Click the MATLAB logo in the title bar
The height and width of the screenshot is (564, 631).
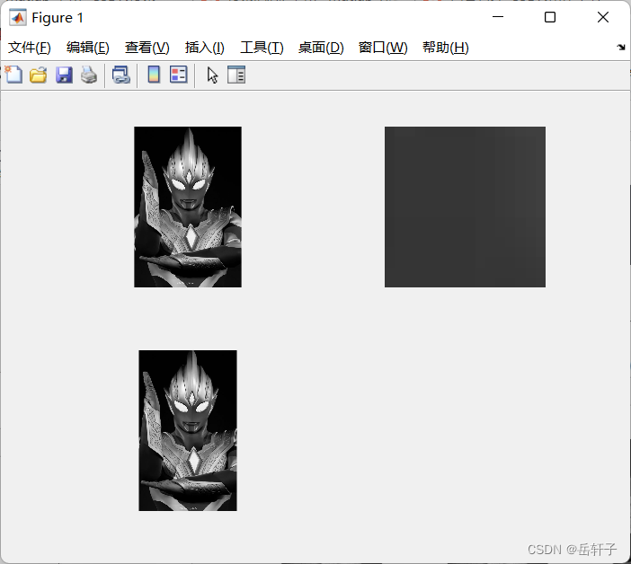(x=18, y=18)
